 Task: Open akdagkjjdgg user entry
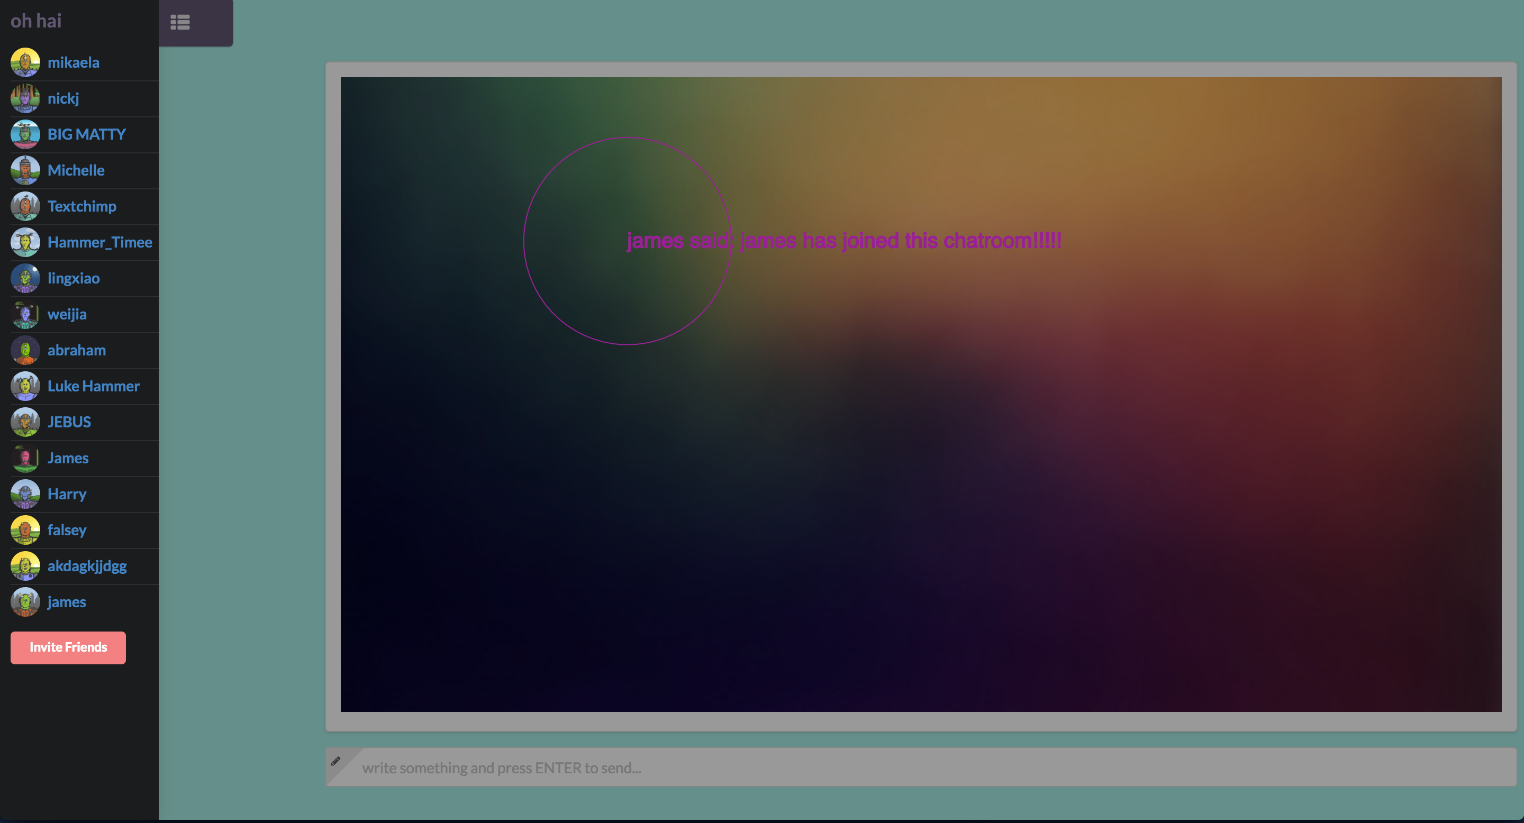[87, 566]
